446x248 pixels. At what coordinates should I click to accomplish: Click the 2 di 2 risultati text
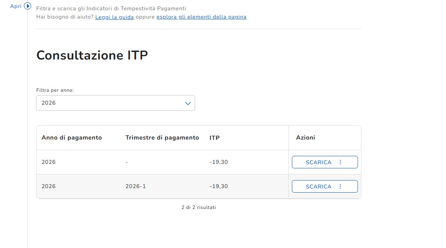(199, 207)
